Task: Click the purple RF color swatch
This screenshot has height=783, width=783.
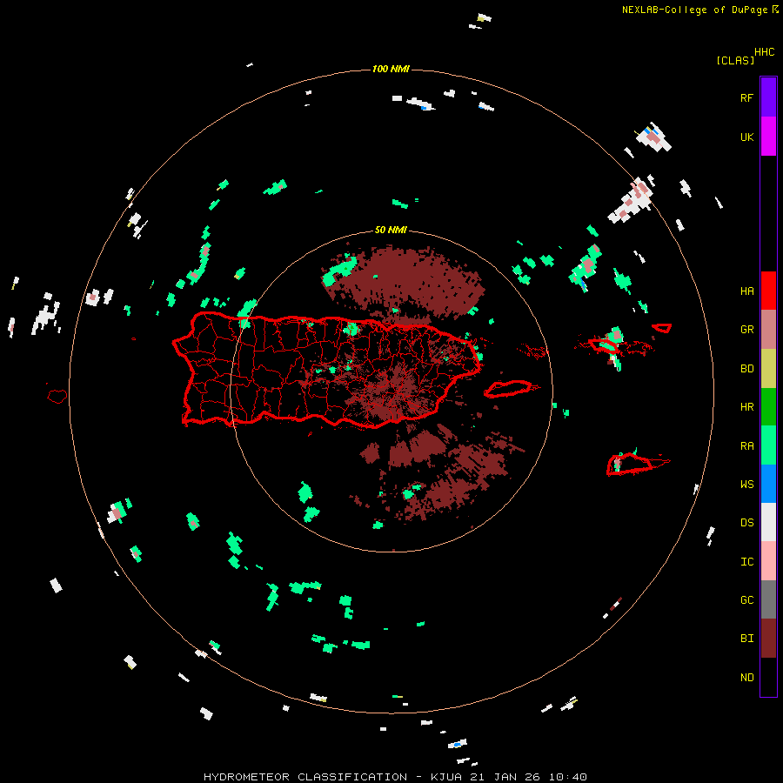Action: [x=768, y=97]
